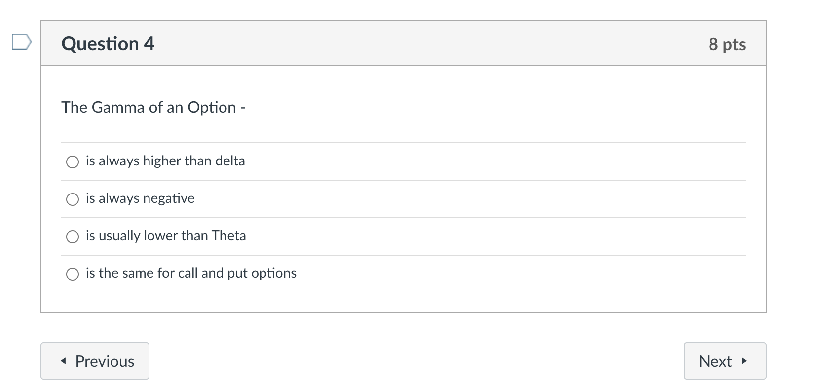Click the prompt "The Gamma of an Option -"

click(153, 107)
